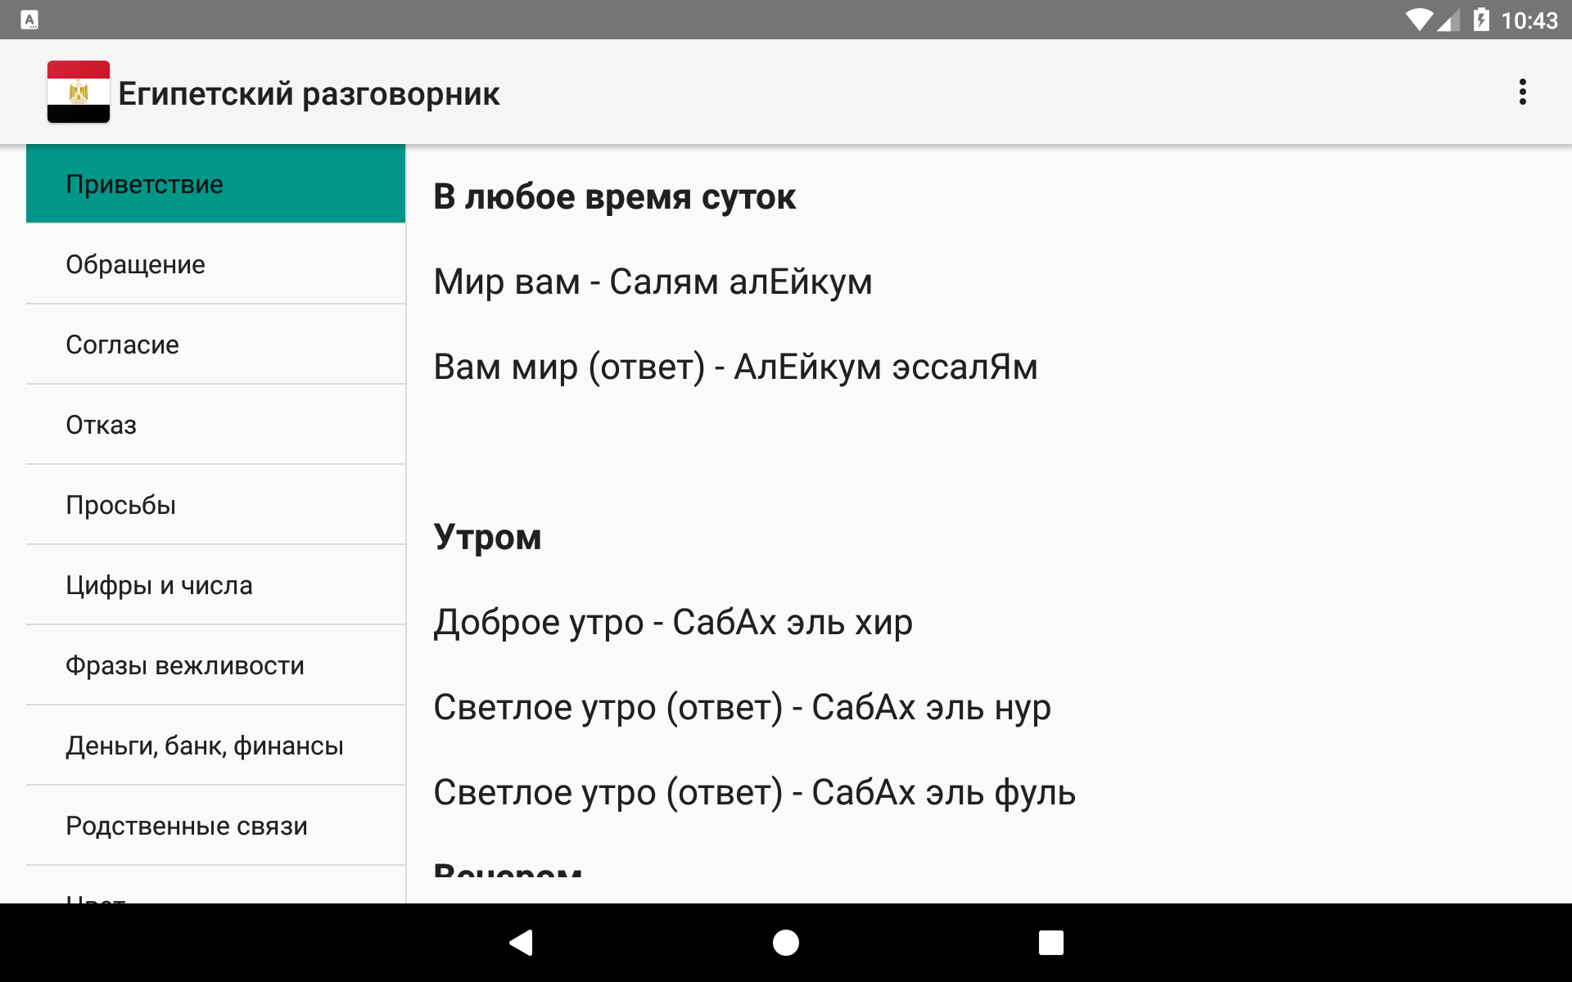The height and width of the screenshot is (982, 1572).
Task: Tap the Egyptian flag app icon
Action: (79, 92)
